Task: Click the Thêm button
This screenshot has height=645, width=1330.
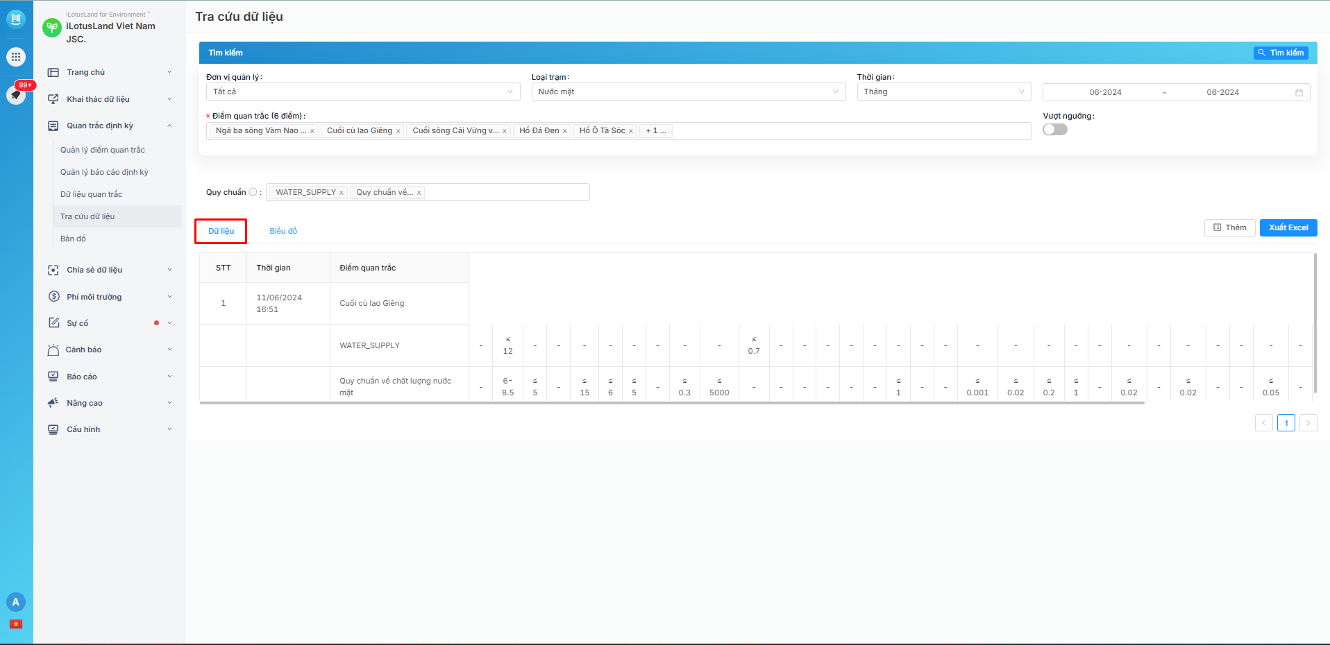Action: coord(1229,227)
